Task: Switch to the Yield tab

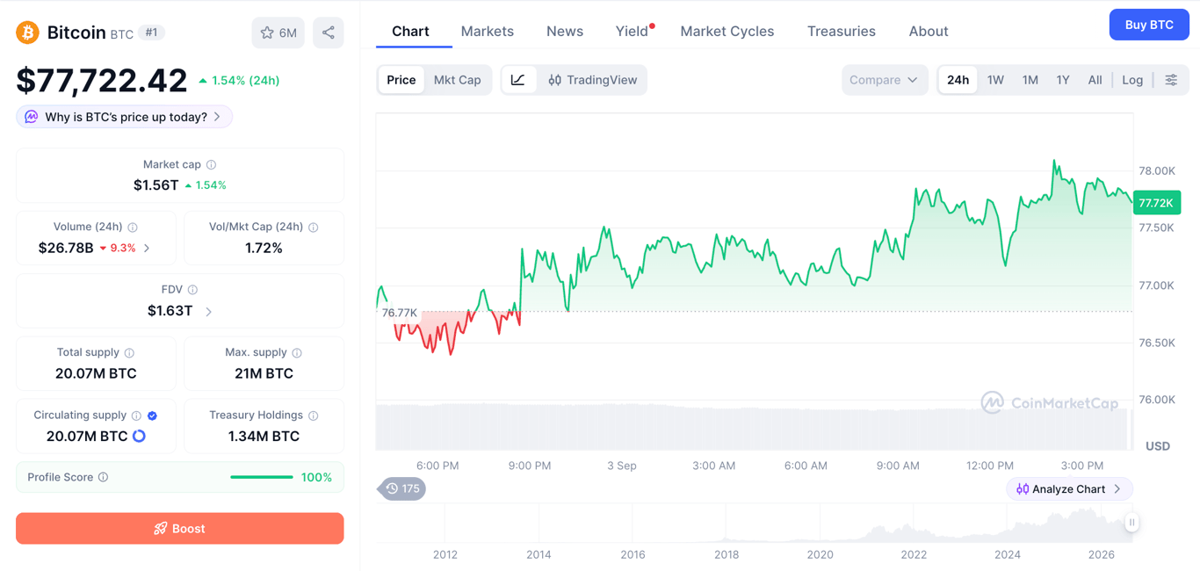Action: pos(633,31)
